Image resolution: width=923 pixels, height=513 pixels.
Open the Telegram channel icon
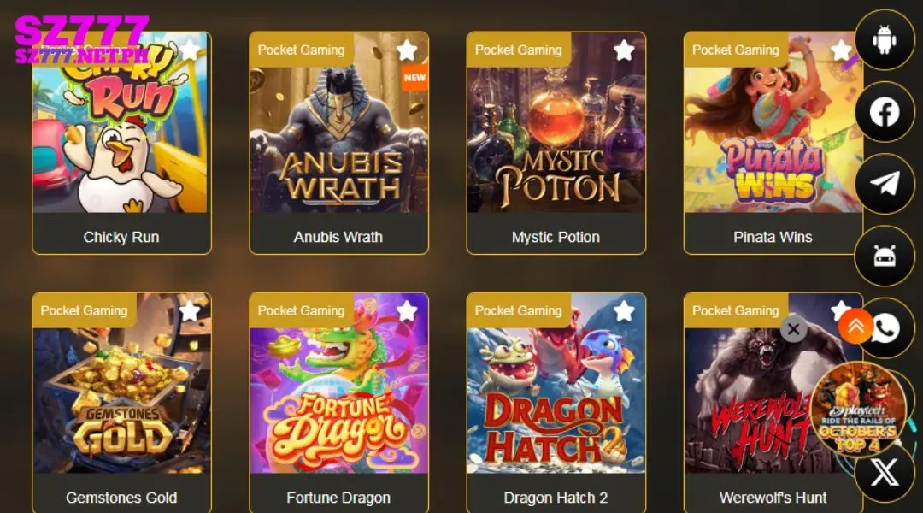coord(885,184)
